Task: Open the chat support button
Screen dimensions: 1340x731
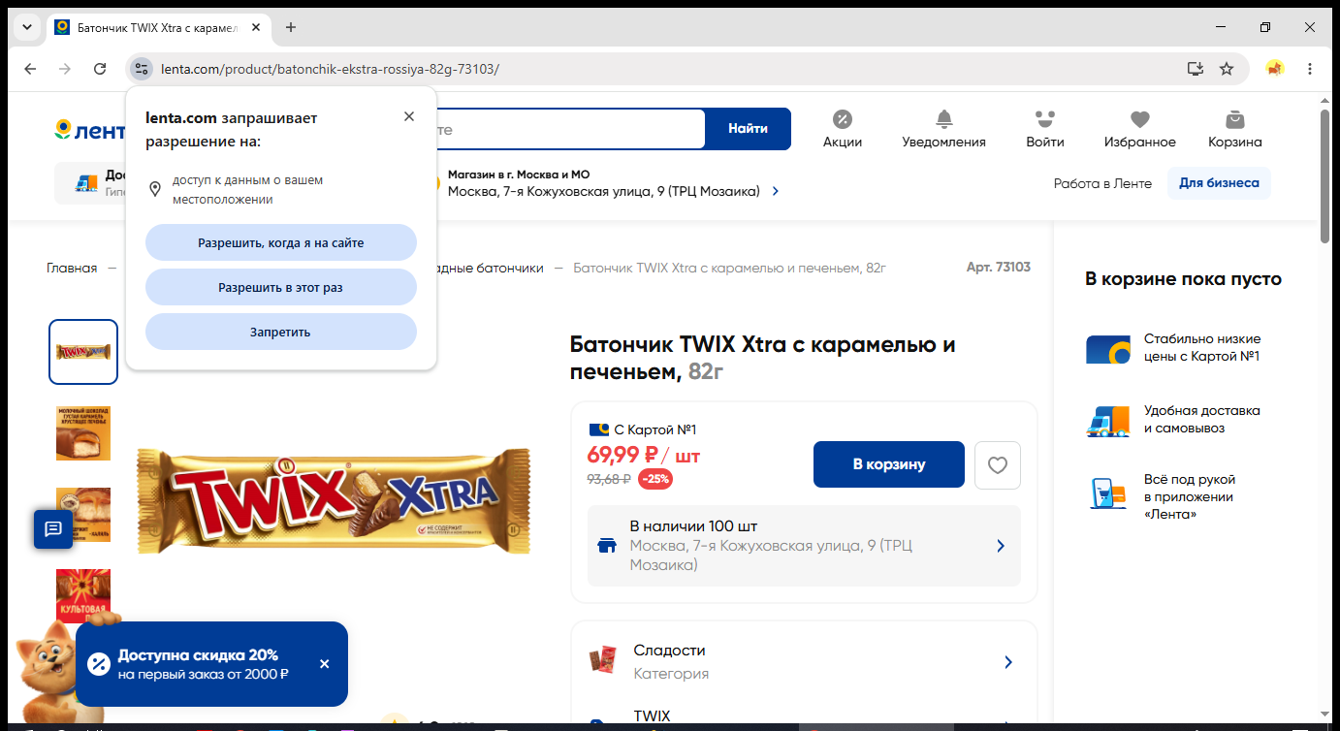Action: [x=53, y=528]
